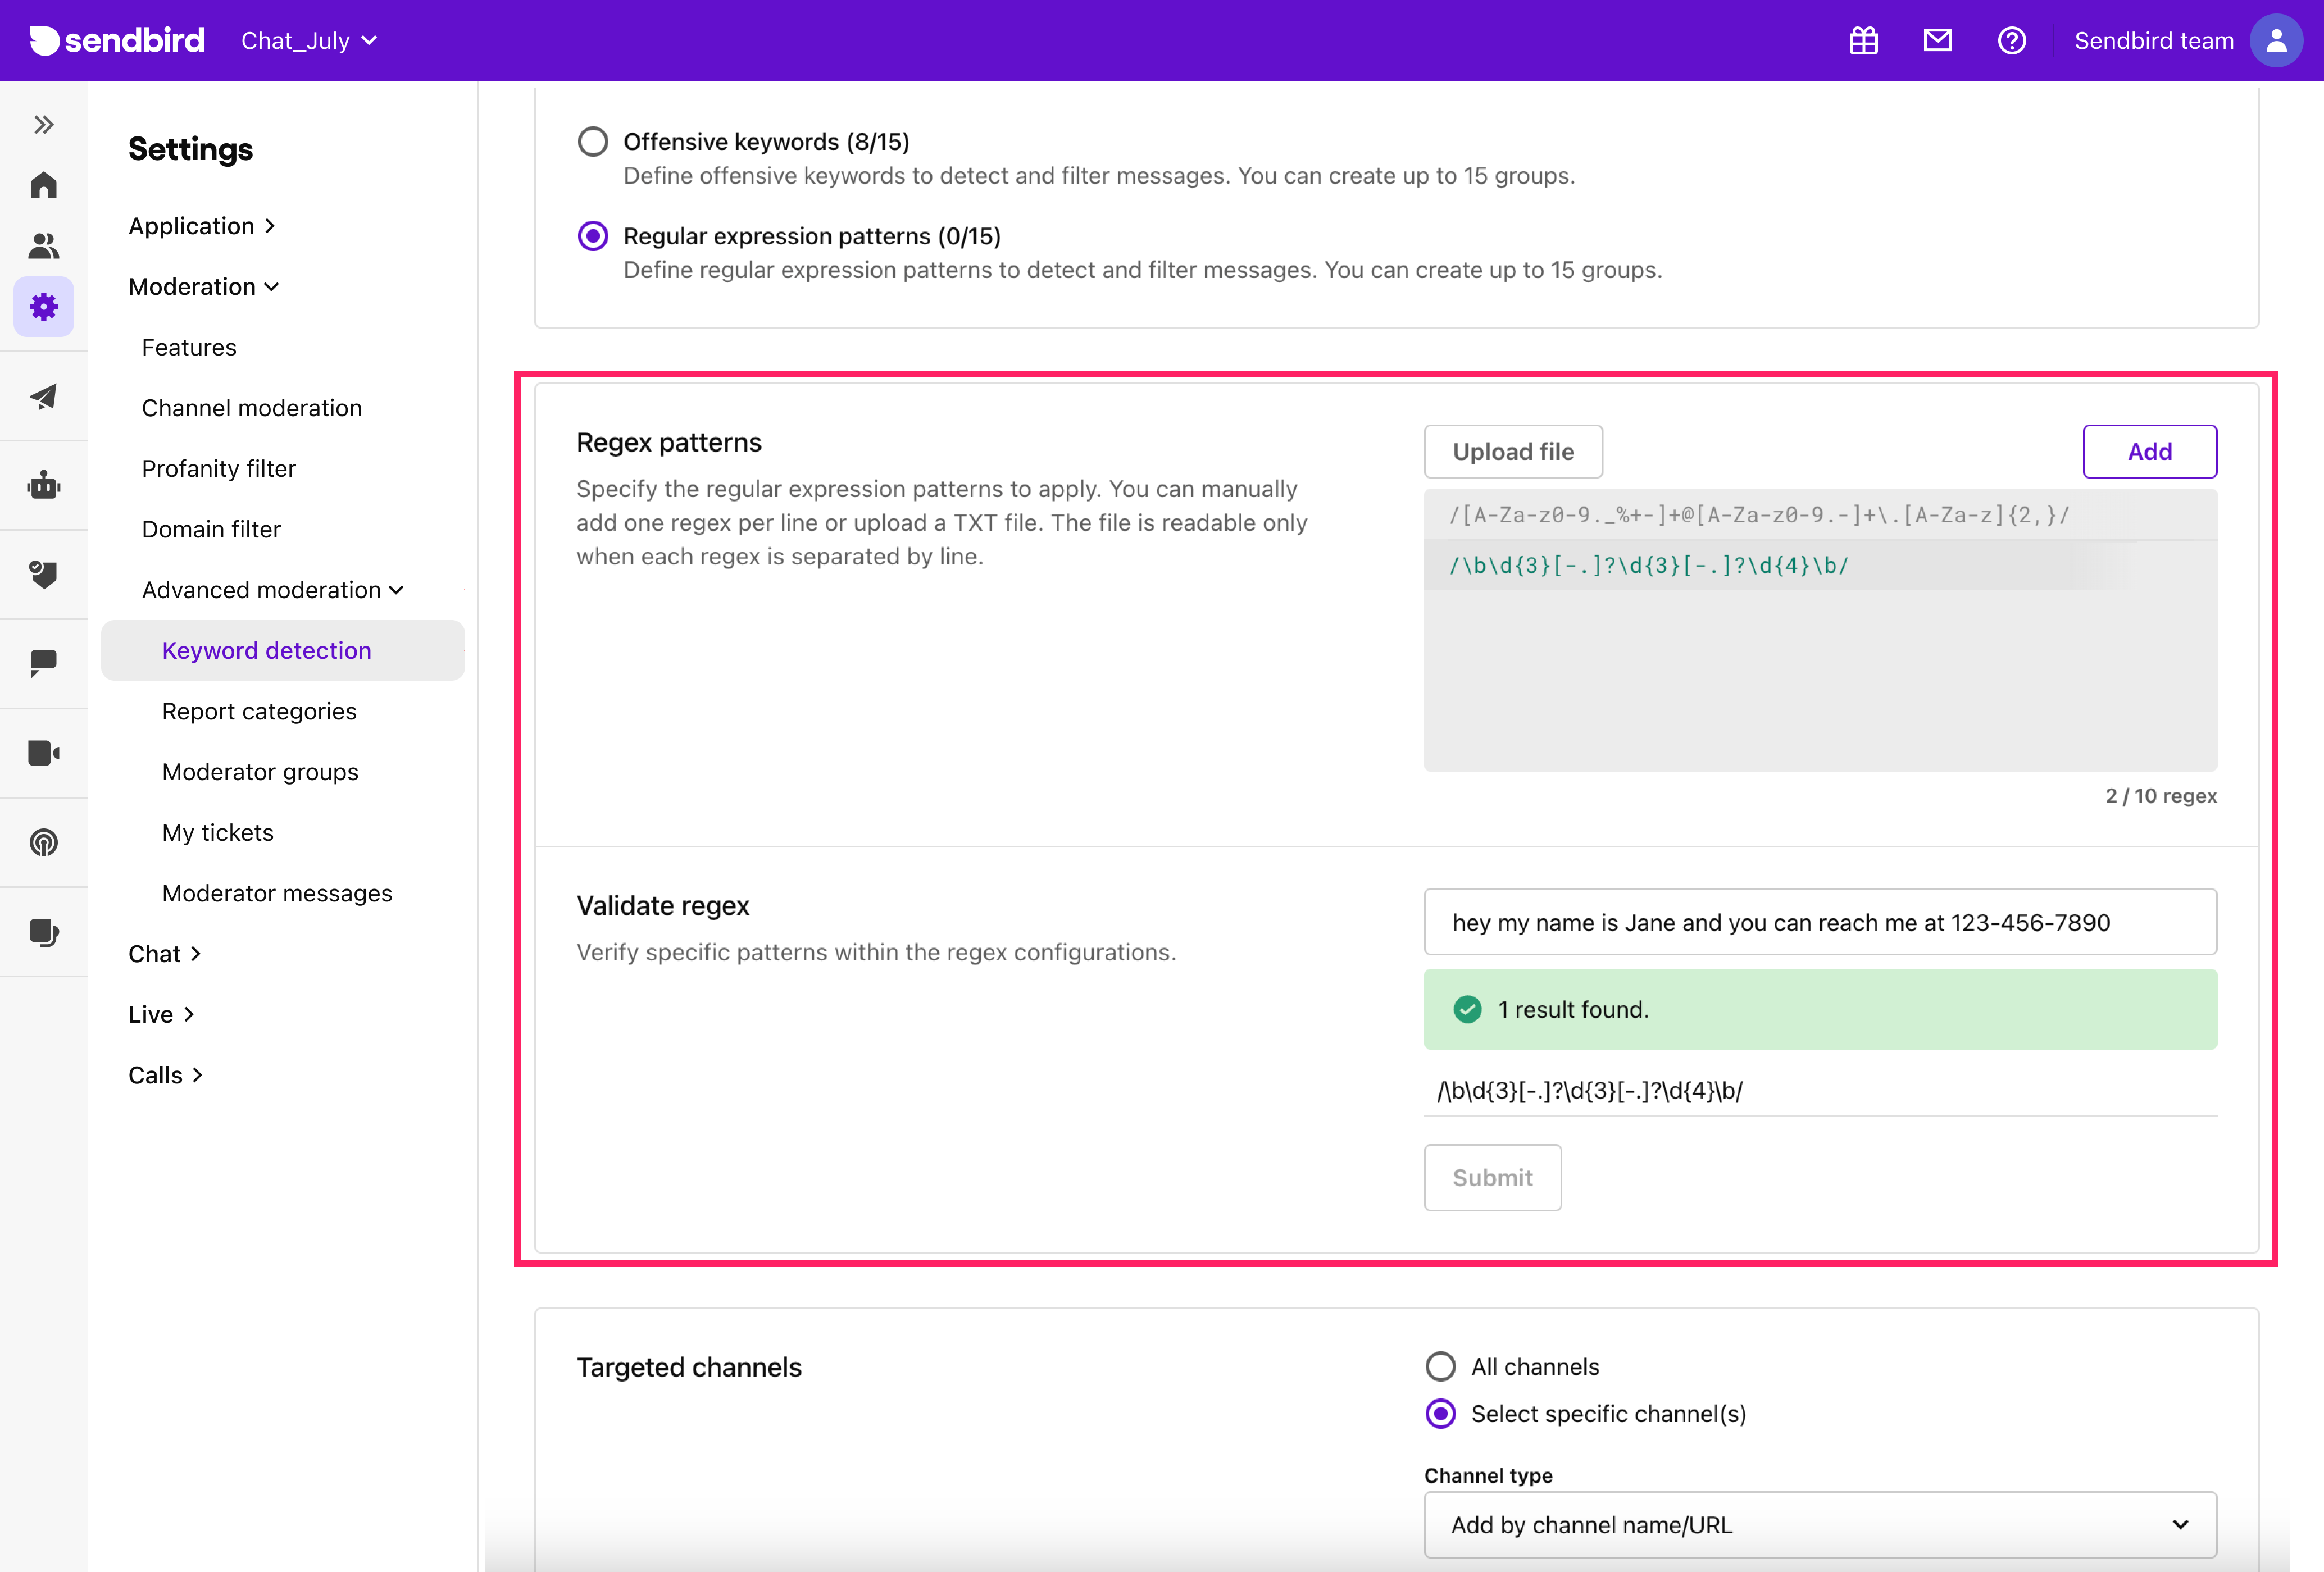The image size is (2324, 1572).
Task: Choose All channels radio option
Action: [x=1440, y=1366]
